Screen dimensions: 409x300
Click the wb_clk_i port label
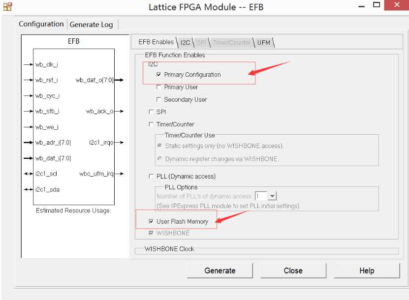click(x=47, y=64)
